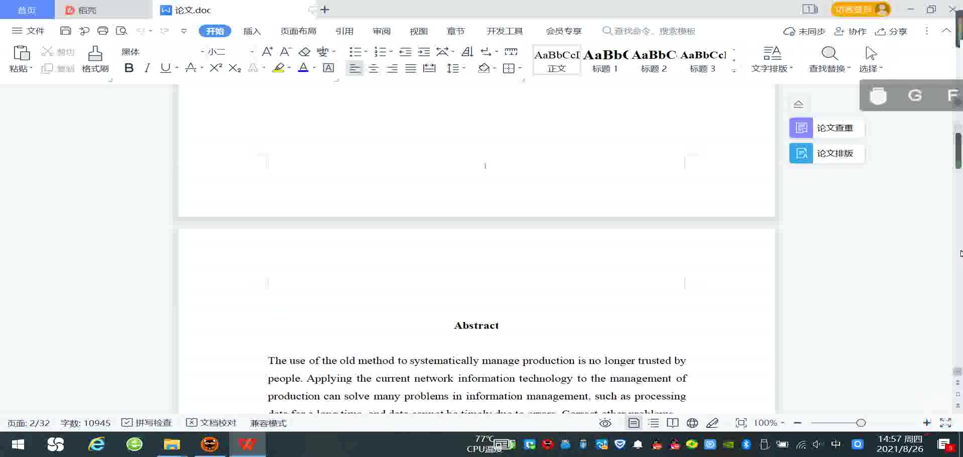The height and width of the screenshot is (457, 963).
Task: Switch to the 页面布局 ribbon tab
Action: coord(298,31)
